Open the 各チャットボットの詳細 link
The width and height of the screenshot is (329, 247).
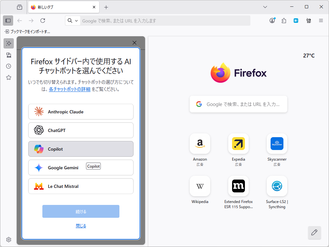tap(70, 89)
